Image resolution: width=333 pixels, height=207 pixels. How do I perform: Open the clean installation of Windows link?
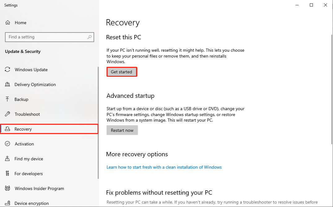(x=164, y=167)
